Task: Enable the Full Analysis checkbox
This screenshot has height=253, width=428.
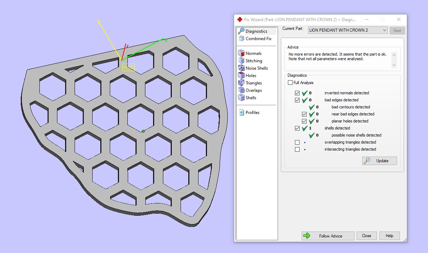Action: point(290,83)
